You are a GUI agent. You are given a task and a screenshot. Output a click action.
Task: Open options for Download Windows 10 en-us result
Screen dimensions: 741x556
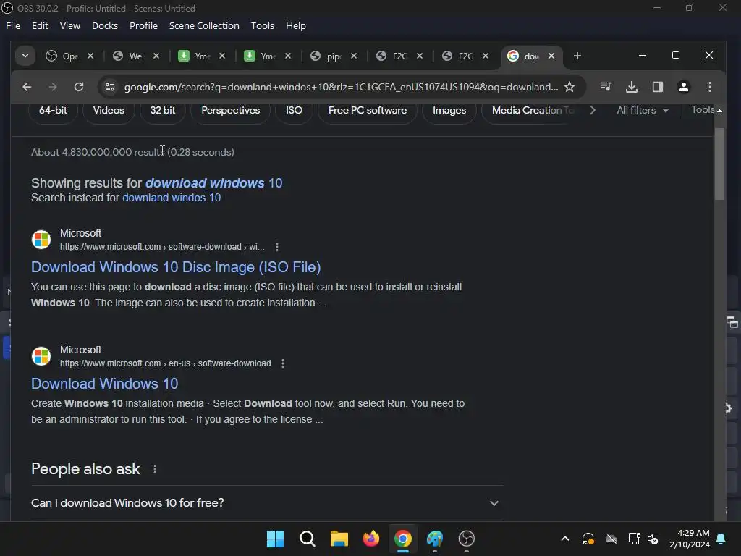pos(283,363)
